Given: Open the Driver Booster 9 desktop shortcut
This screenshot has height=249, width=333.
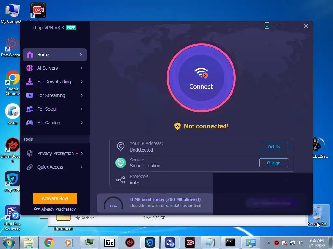Looking at the screenshot, I should click(12, 150).
